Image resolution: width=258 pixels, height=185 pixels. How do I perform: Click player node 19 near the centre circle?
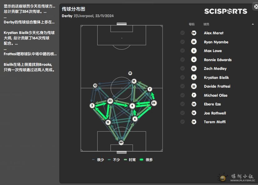click(130, 73)
